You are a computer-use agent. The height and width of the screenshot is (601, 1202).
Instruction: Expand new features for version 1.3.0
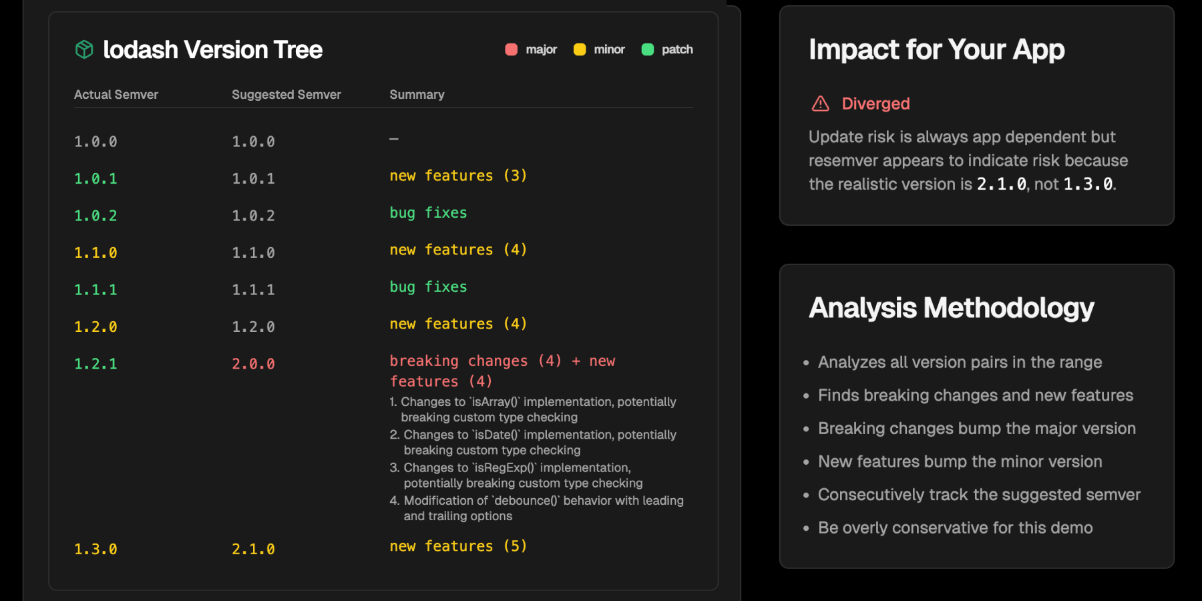point(458,546)
